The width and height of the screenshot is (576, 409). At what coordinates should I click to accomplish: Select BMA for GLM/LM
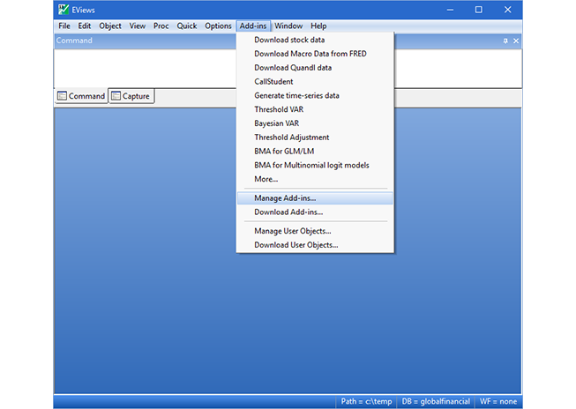pyautogui.click(x=315, y=152)
